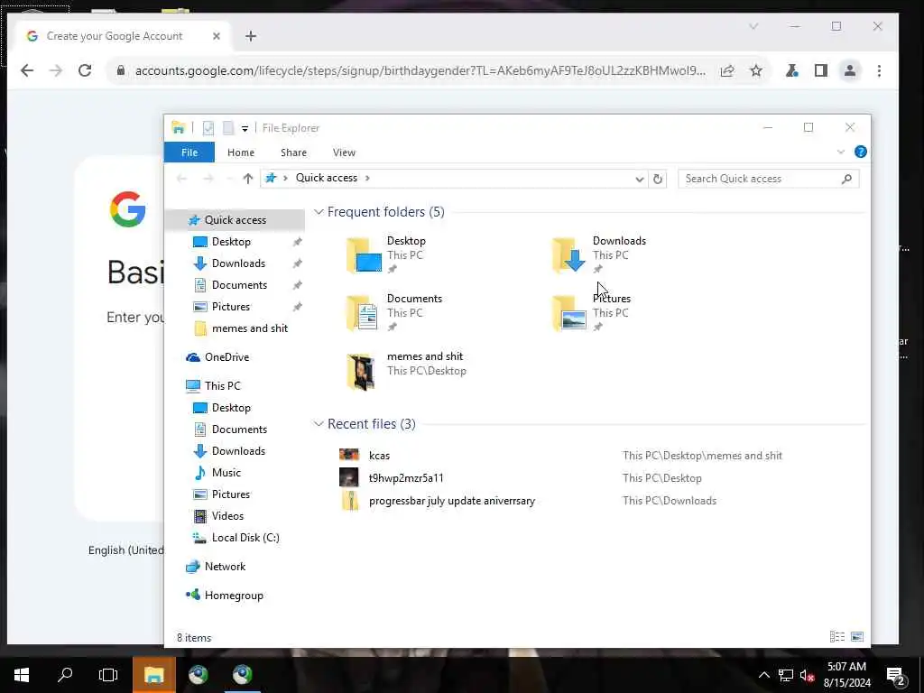Open Chrome profile avatar menu
The height and width of the screenshot is (693, 924).
click(x=850, y=70)
